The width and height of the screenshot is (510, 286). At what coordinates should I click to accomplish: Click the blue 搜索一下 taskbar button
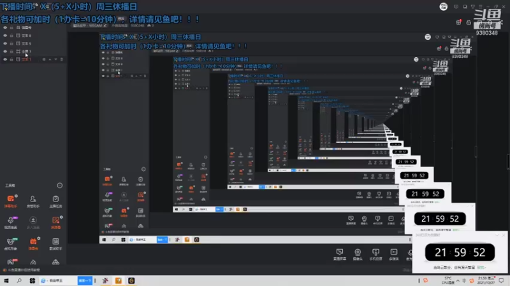(85, 281)
